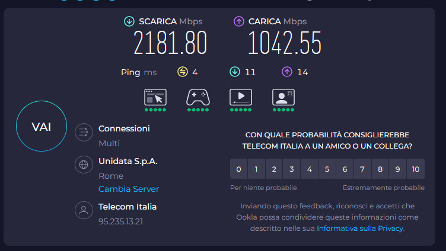Open the Informativa sulla Privacy link

360,228
